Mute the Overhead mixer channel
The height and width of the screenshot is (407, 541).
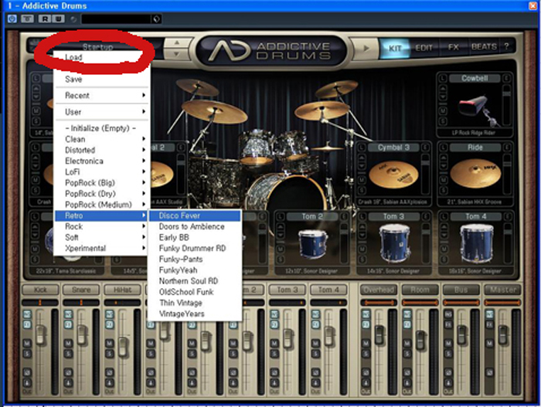point(366,343)
